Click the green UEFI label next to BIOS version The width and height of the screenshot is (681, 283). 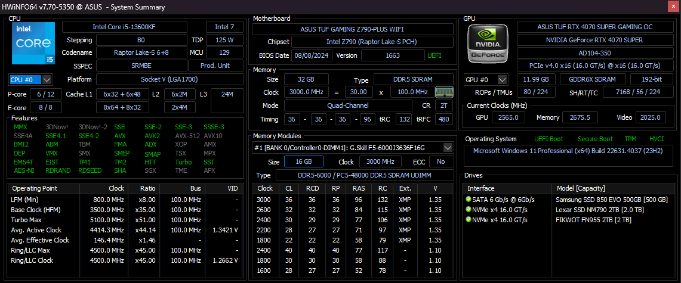tap(435, 55)
